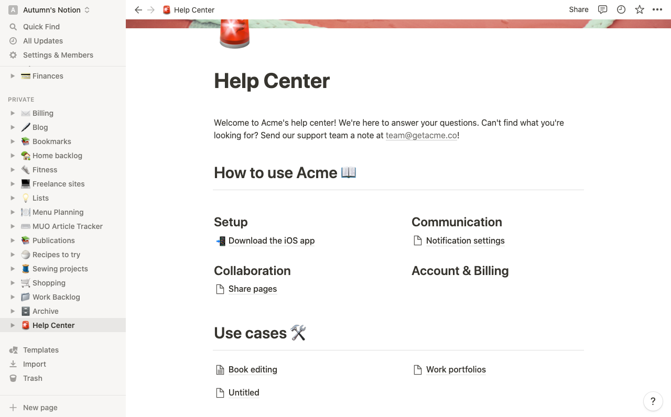Open the Bookmarks page in sidebar
Screen dimensions: 671x417
(x=63, y=141)
